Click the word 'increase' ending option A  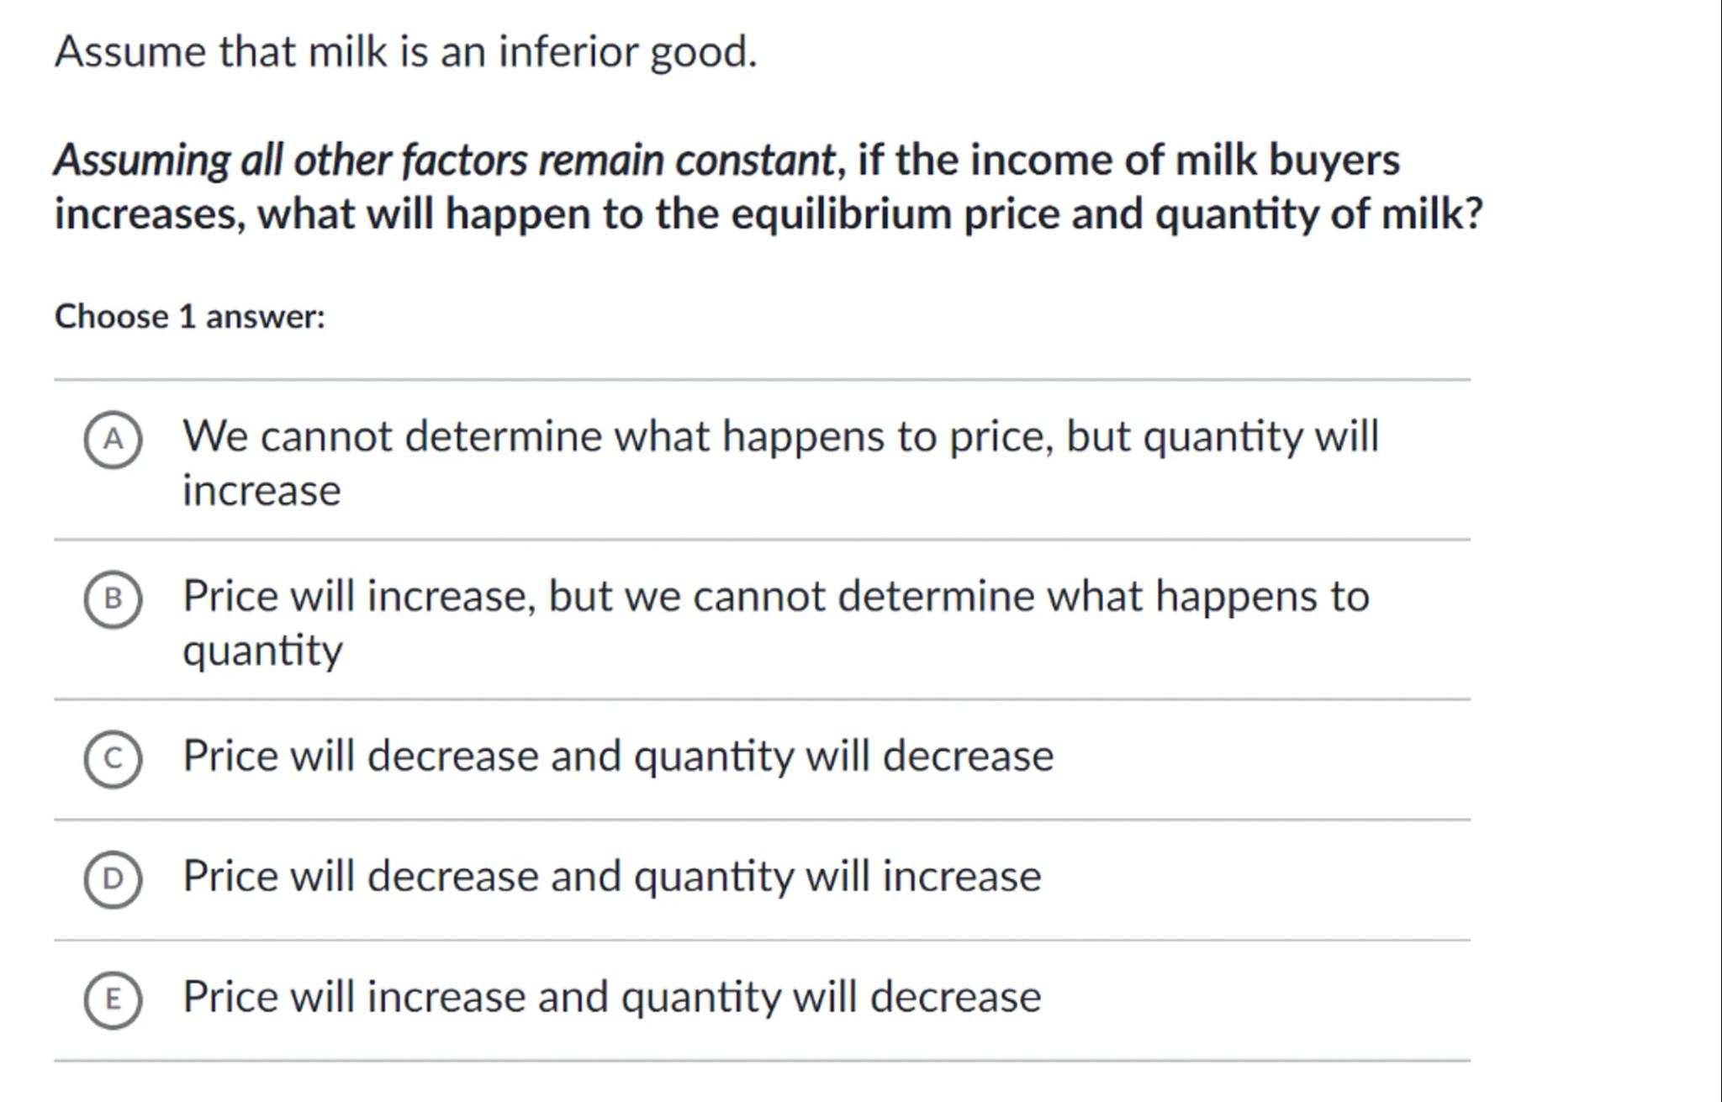pos(261,491)
